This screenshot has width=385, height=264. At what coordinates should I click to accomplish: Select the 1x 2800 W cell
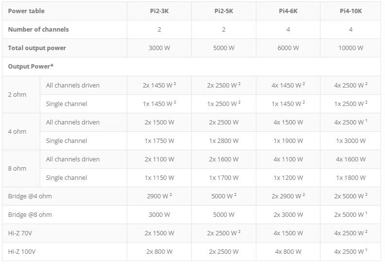coord(223,141)
